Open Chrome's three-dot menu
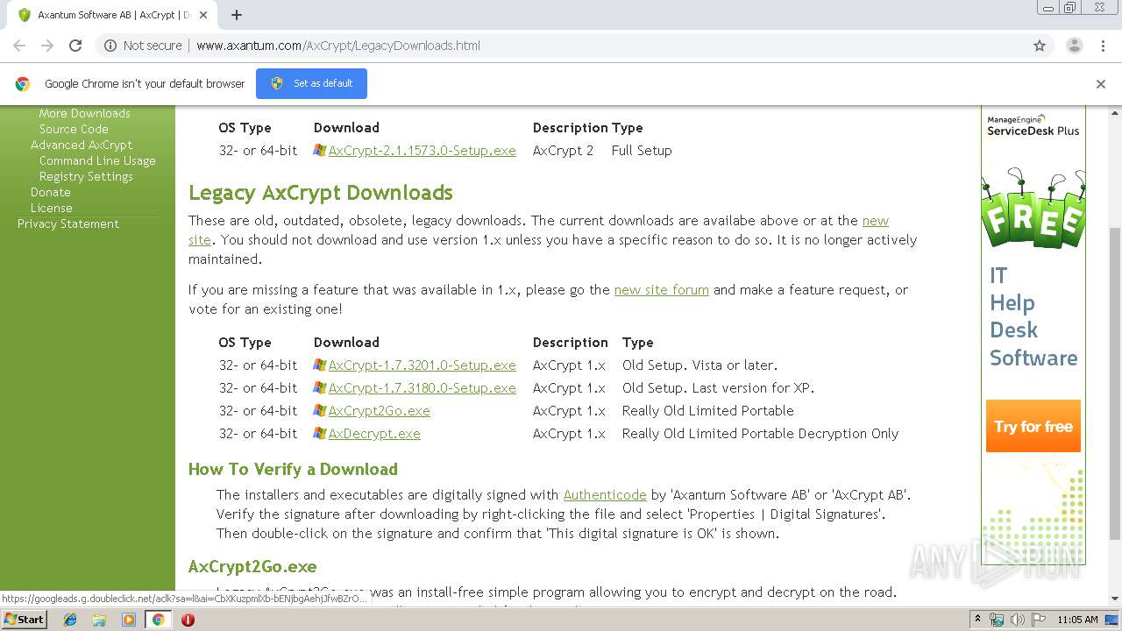This screenshot has height=631, width=1122. (x=1103, y=46)
